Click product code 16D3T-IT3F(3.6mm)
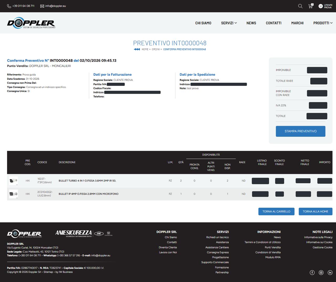Screen dimensions: 336x282 tap(45, 181)
